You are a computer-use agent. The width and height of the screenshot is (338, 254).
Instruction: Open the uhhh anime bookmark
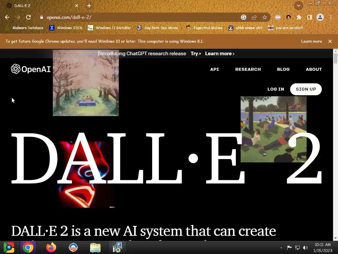tap(246, 28)
